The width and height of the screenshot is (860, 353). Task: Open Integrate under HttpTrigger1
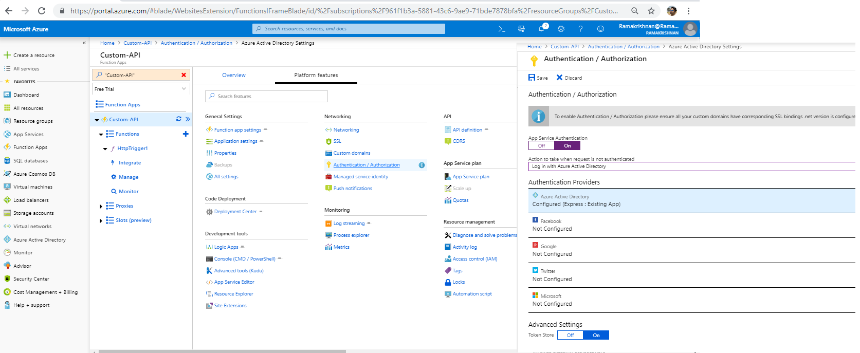pyautogui.click(x=130, y=162)
